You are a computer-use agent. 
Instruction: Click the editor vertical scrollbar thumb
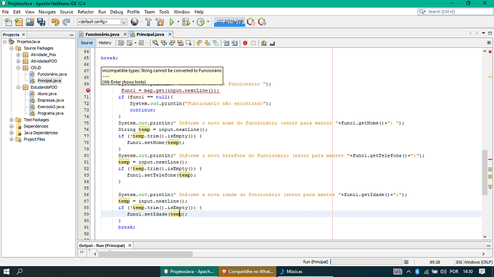tap(485, 172)
